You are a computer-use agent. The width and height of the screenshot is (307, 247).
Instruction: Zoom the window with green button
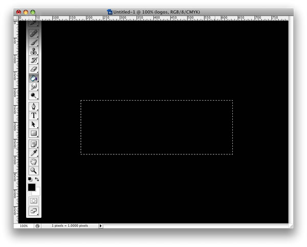click(33, 12)
